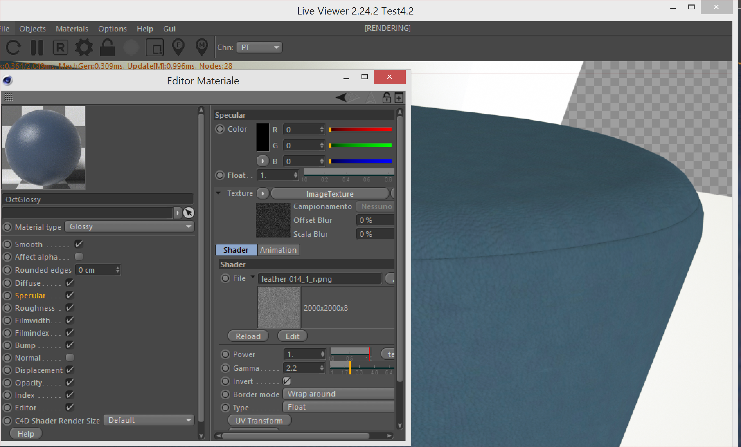Uncheck the Invert checkbox
This screenshot has width=741, height=447.
tap(287, 381)
